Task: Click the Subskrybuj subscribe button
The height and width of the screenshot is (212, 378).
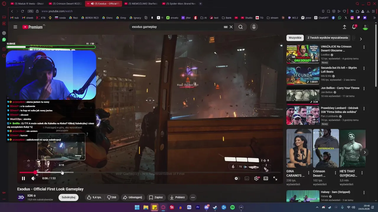Action: tap(69, 197)
